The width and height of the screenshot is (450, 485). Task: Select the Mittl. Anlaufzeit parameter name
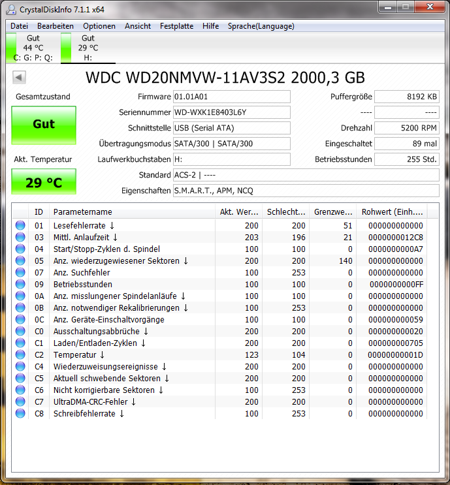click(86, 237)
